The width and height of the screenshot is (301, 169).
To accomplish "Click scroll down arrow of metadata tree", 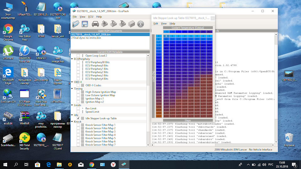I will [x=148, y=145].
